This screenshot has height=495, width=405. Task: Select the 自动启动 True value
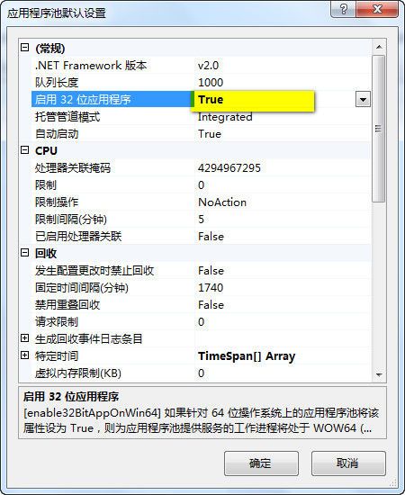tap(210, 134)
